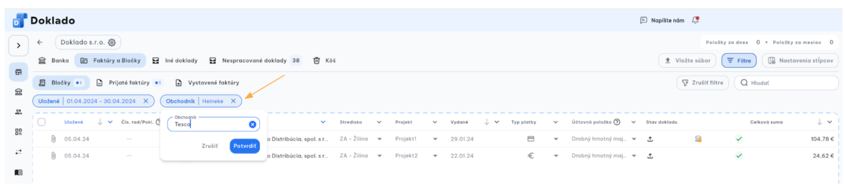The image size is (845, 190).
Task: Open the contacts sidebar icon
Action: coord(18,112)
